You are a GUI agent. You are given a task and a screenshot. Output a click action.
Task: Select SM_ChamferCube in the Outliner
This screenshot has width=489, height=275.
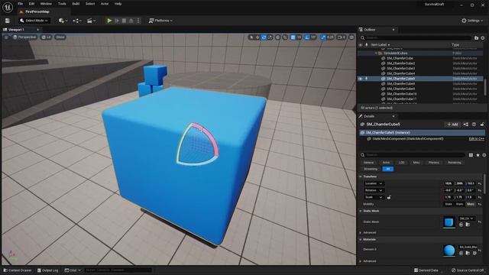pyautogui.click(x=400, y=58)
